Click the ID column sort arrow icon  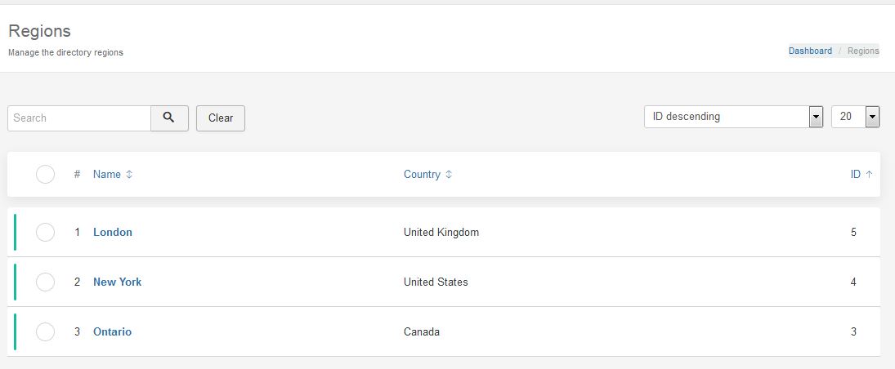click(x=869, y=175)
